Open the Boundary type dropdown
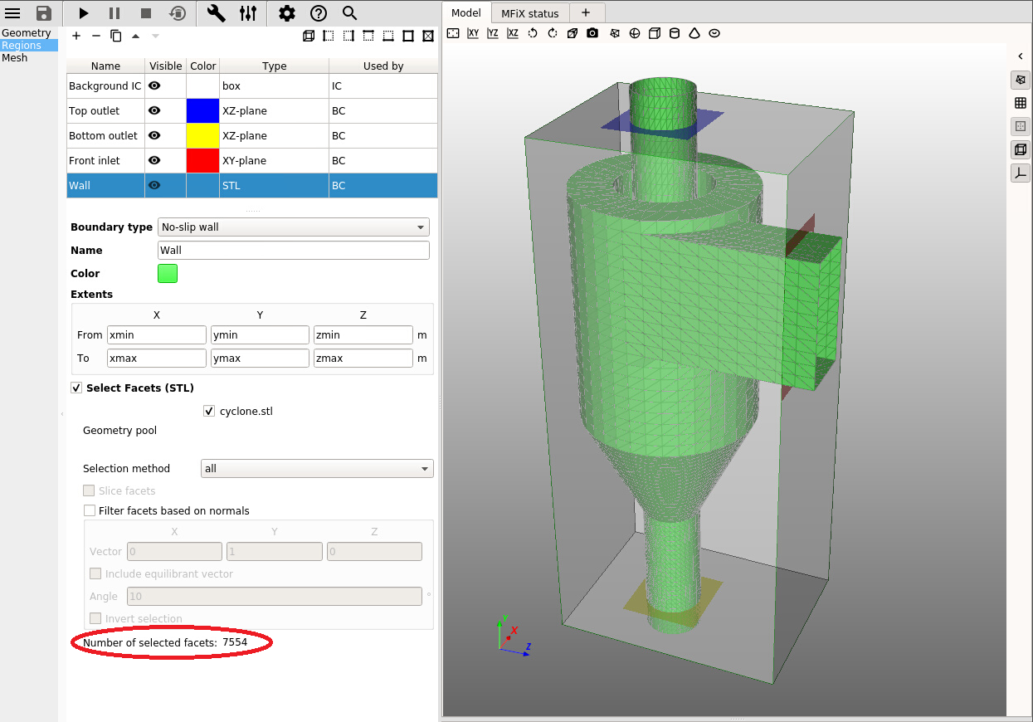This screenshot has width=1033, height=722. pos(293,227)
